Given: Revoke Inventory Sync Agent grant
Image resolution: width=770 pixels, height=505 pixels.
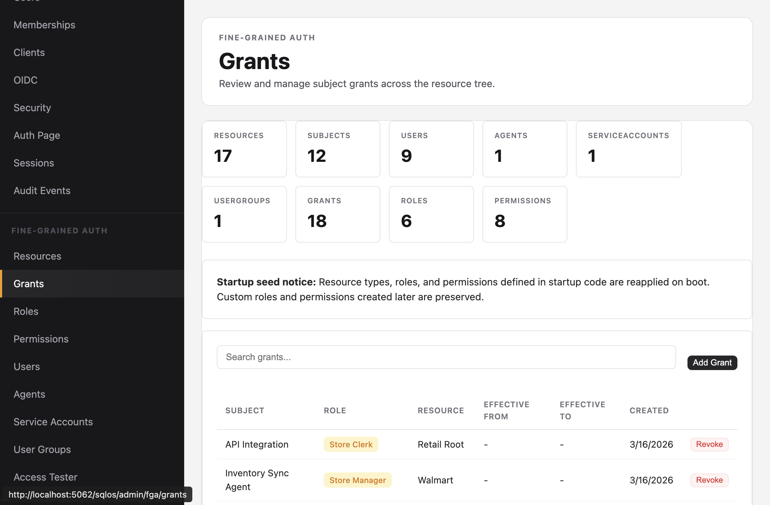Looking at the screenshot, I should coord(709,480).
